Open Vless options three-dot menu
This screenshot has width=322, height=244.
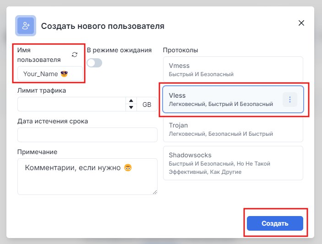(290, 100)
